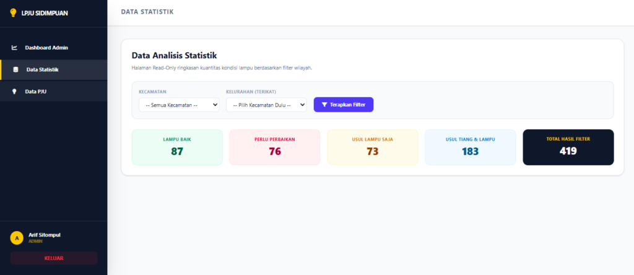The image size is (634, 275).
Task: Select the Data Statistik sidebar item
Action: (54, 69)
